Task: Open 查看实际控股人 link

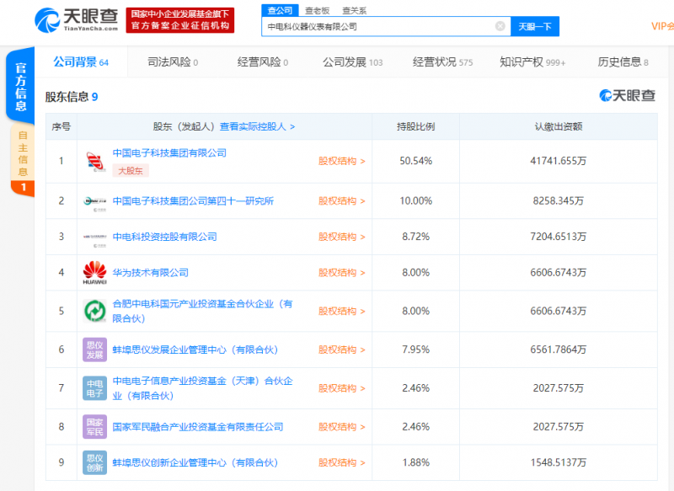Action: point(257,127)
